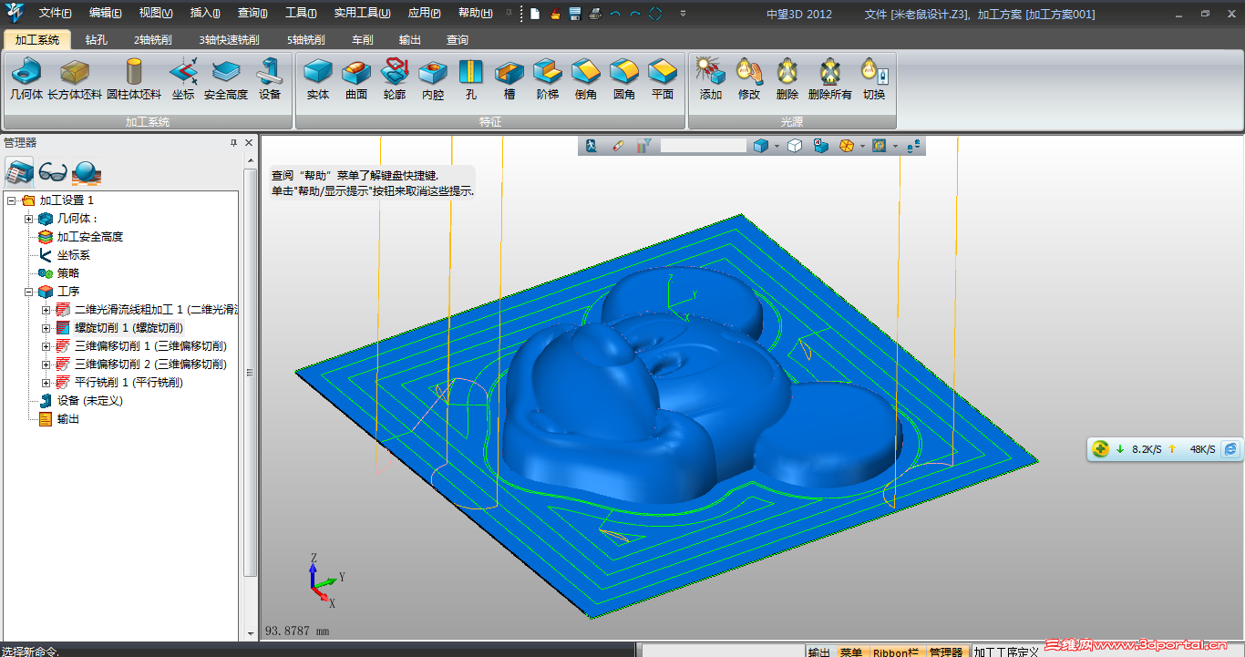This screenshot has width=1245, height=657.
Task: Pin the 管理器 panel with the pushpin
Action: (x=233, y=143)
